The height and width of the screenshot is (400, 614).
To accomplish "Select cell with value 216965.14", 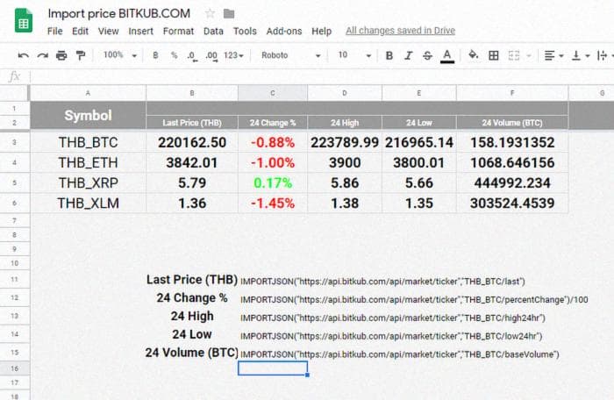I will [419, 142].
